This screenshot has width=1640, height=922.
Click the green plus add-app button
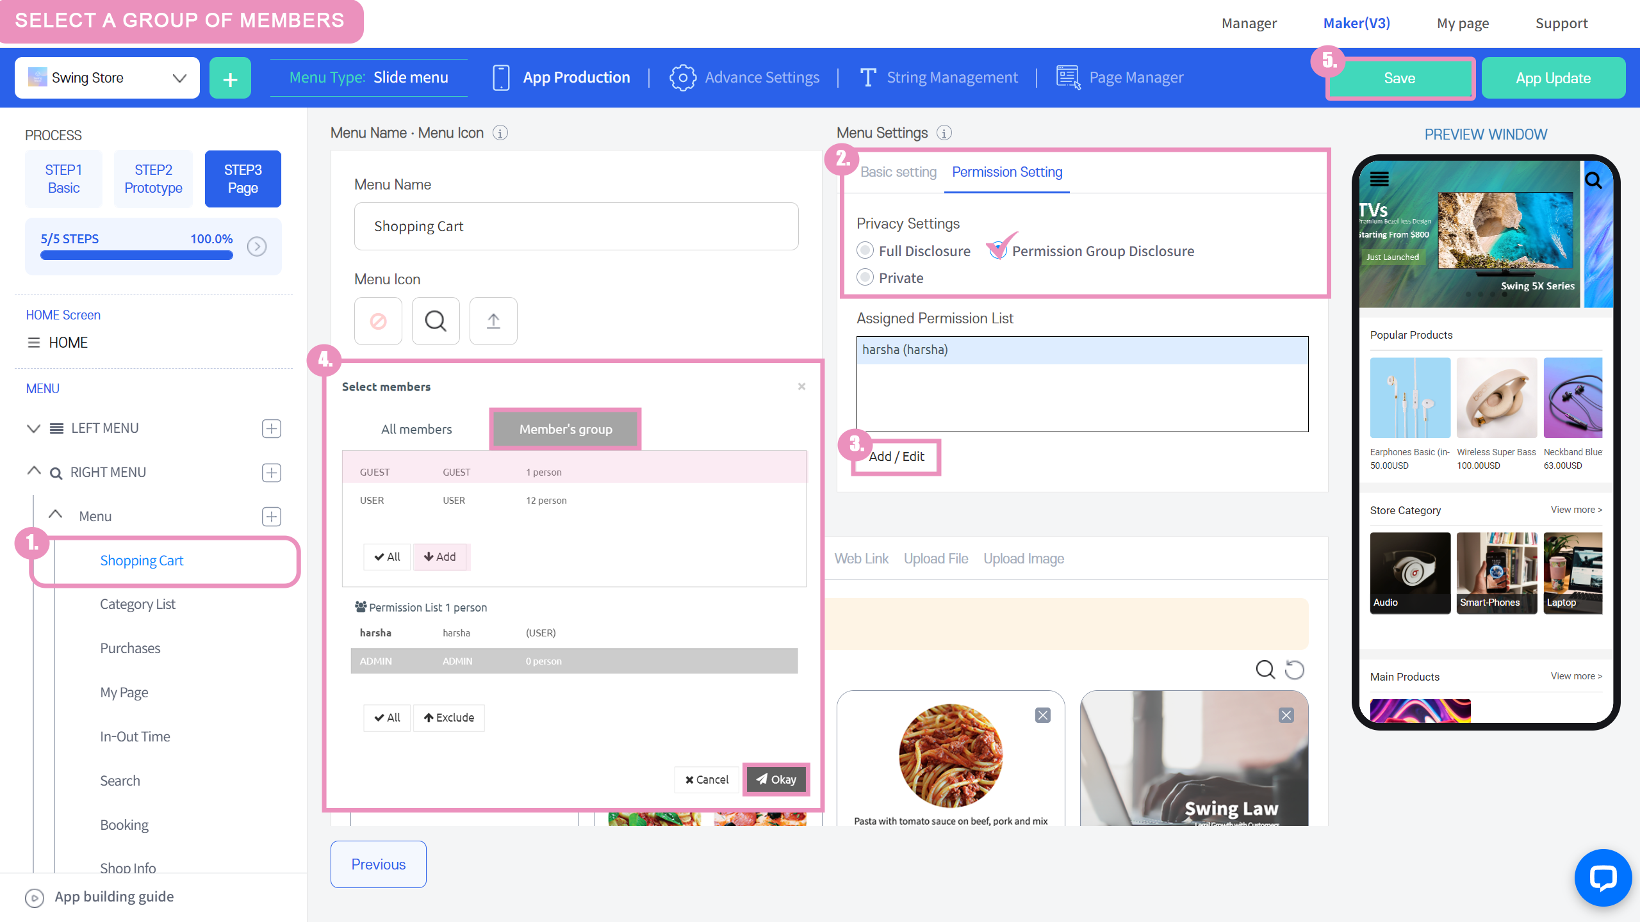click(230, 78)
